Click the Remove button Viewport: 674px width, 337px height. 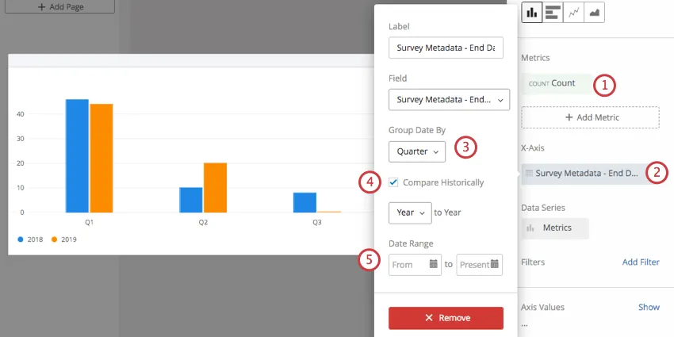(446, 318)
